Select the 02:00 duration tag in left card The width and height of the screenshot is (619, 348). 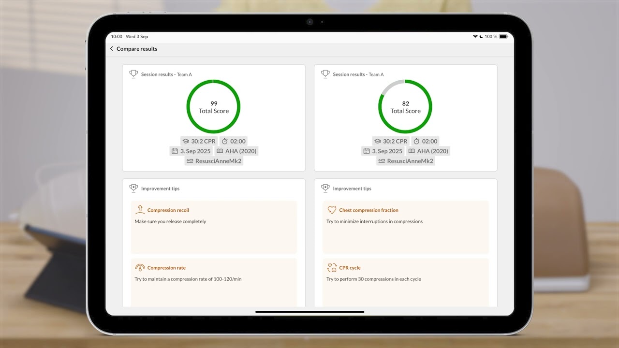(233, 141)
